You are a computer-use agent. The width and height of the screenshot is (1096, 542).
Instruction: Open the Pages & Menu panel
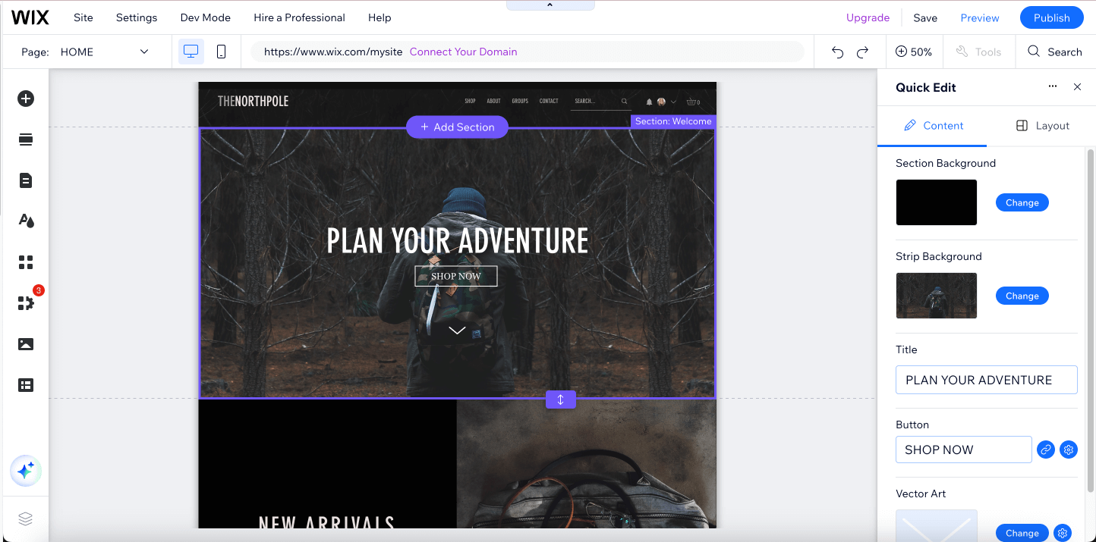[26, 180]
